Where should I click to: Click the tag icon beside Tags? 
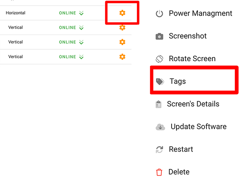click(x=160, y=82)
